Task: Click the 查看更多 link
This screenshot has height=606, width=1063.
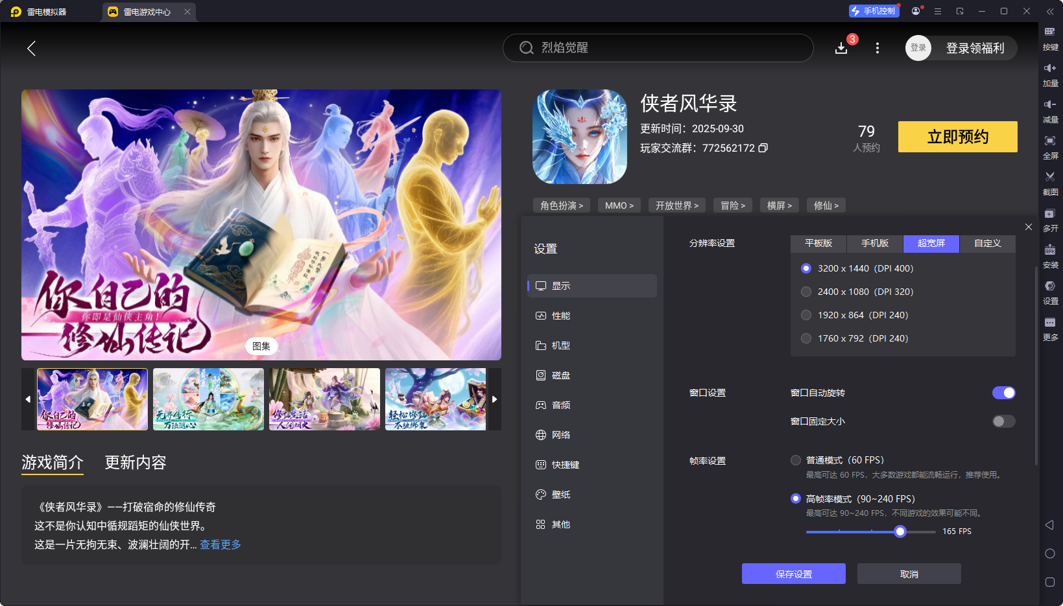Action: coord(221,544)
